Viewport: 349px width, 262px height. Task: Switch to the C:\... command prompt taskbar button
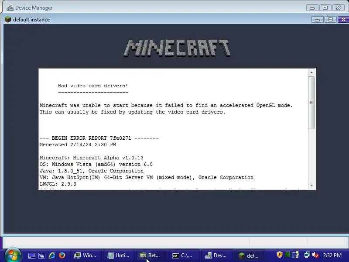pyautogui.click(x=184, y=255)
